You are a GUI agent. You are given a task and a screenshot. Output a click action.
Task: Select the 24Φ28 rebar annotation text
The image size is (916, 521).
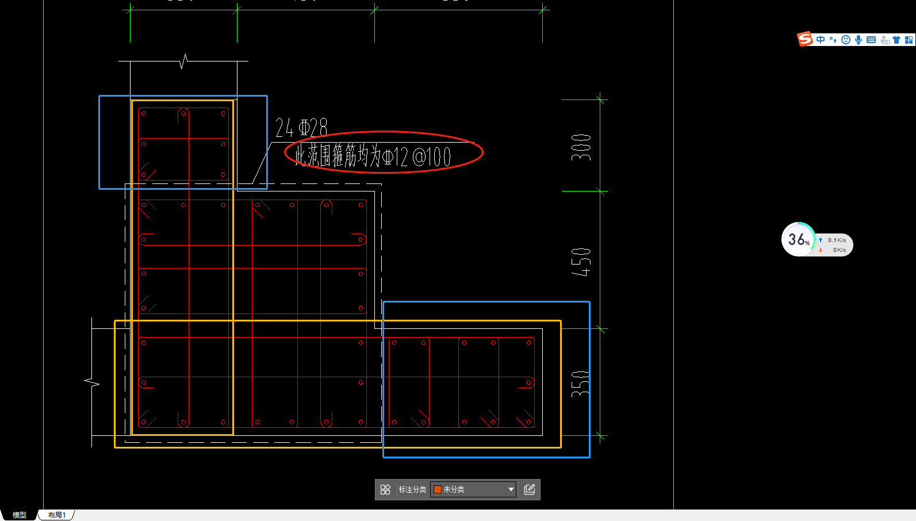(301, 128)
